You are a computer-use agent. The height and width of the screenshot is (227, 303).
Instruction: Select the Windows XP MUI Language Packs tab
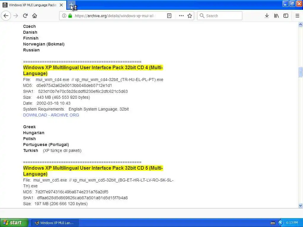tap(33, 5)
